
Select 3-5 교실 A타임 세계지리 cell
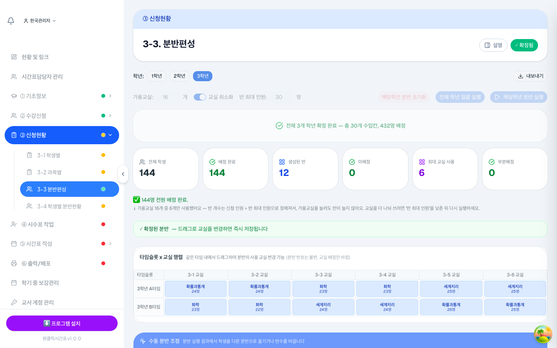[451, 289]
